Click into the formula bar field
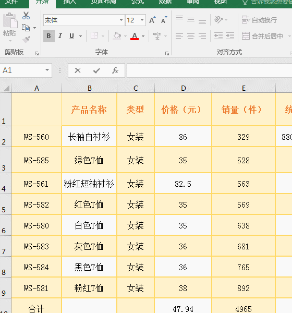Viewport: 292px width, 313px height. [x=210, y=70]
